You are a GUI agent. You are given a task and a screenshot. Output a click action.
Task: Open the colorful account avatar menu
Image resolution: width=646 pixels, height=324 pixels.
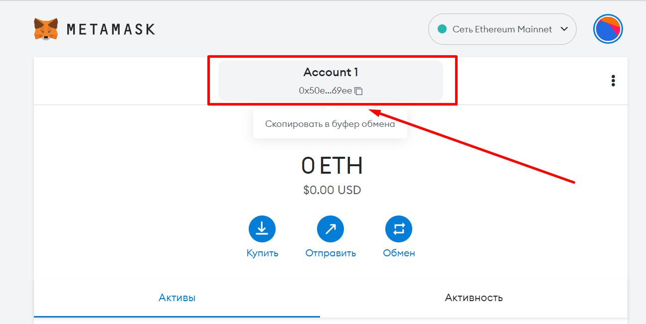(x=608, y=29)
